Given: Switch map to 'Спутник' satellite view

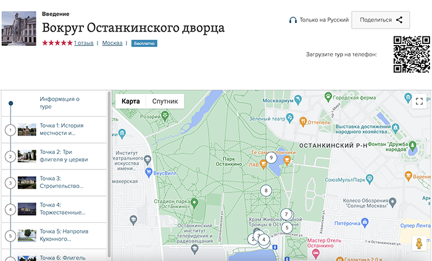Looking at the screenshot, I should [x=165, y=101].
